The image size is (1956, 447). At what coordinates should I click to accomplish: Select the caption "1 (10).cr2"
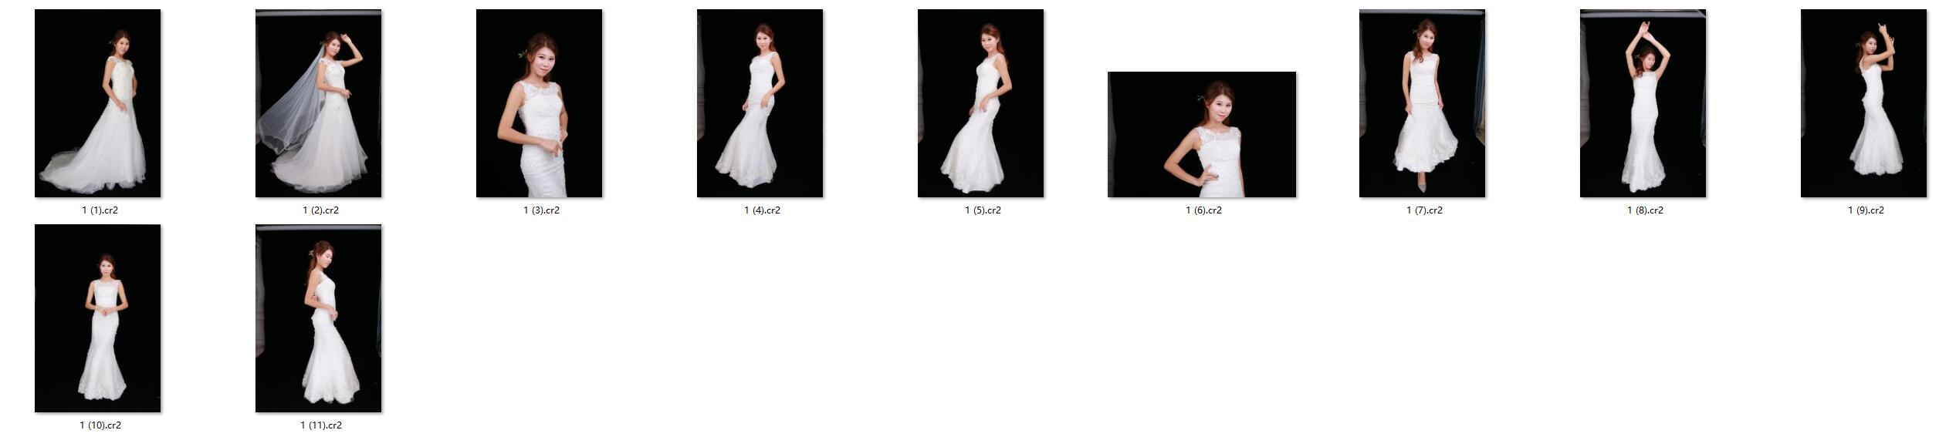coord(100,425)
